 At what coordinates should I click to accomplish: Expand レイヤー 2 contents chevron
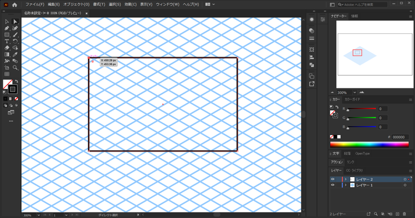click(x=346, y=179)
